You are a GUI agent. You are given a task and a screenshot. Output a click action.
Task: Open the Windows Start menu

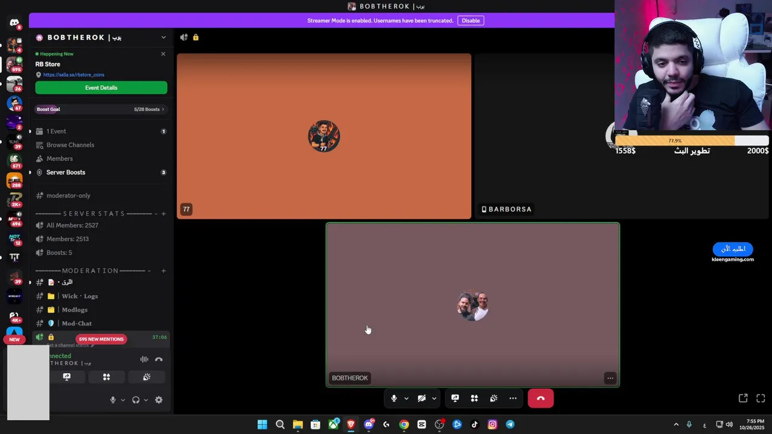click(x=262, y=424)
